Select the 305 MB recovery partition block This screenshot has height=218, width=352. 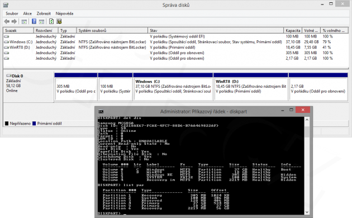click(x=76, y=87)
